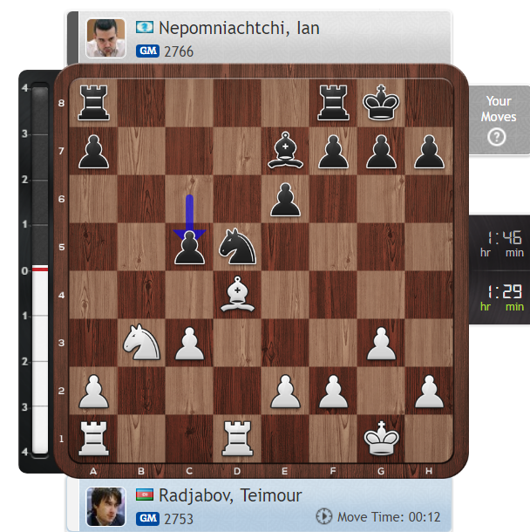Open the Your Moves side tab
530x532 pixels.
pyautogui.click(x=499, y=120)
